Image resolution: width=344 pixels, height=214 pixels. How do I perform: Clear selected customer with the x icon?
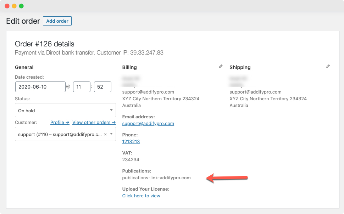pos(105,134)
